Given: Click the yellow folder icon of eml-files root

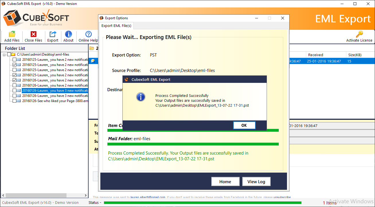Looking at the screenshot, I should (x=13, y=54).
